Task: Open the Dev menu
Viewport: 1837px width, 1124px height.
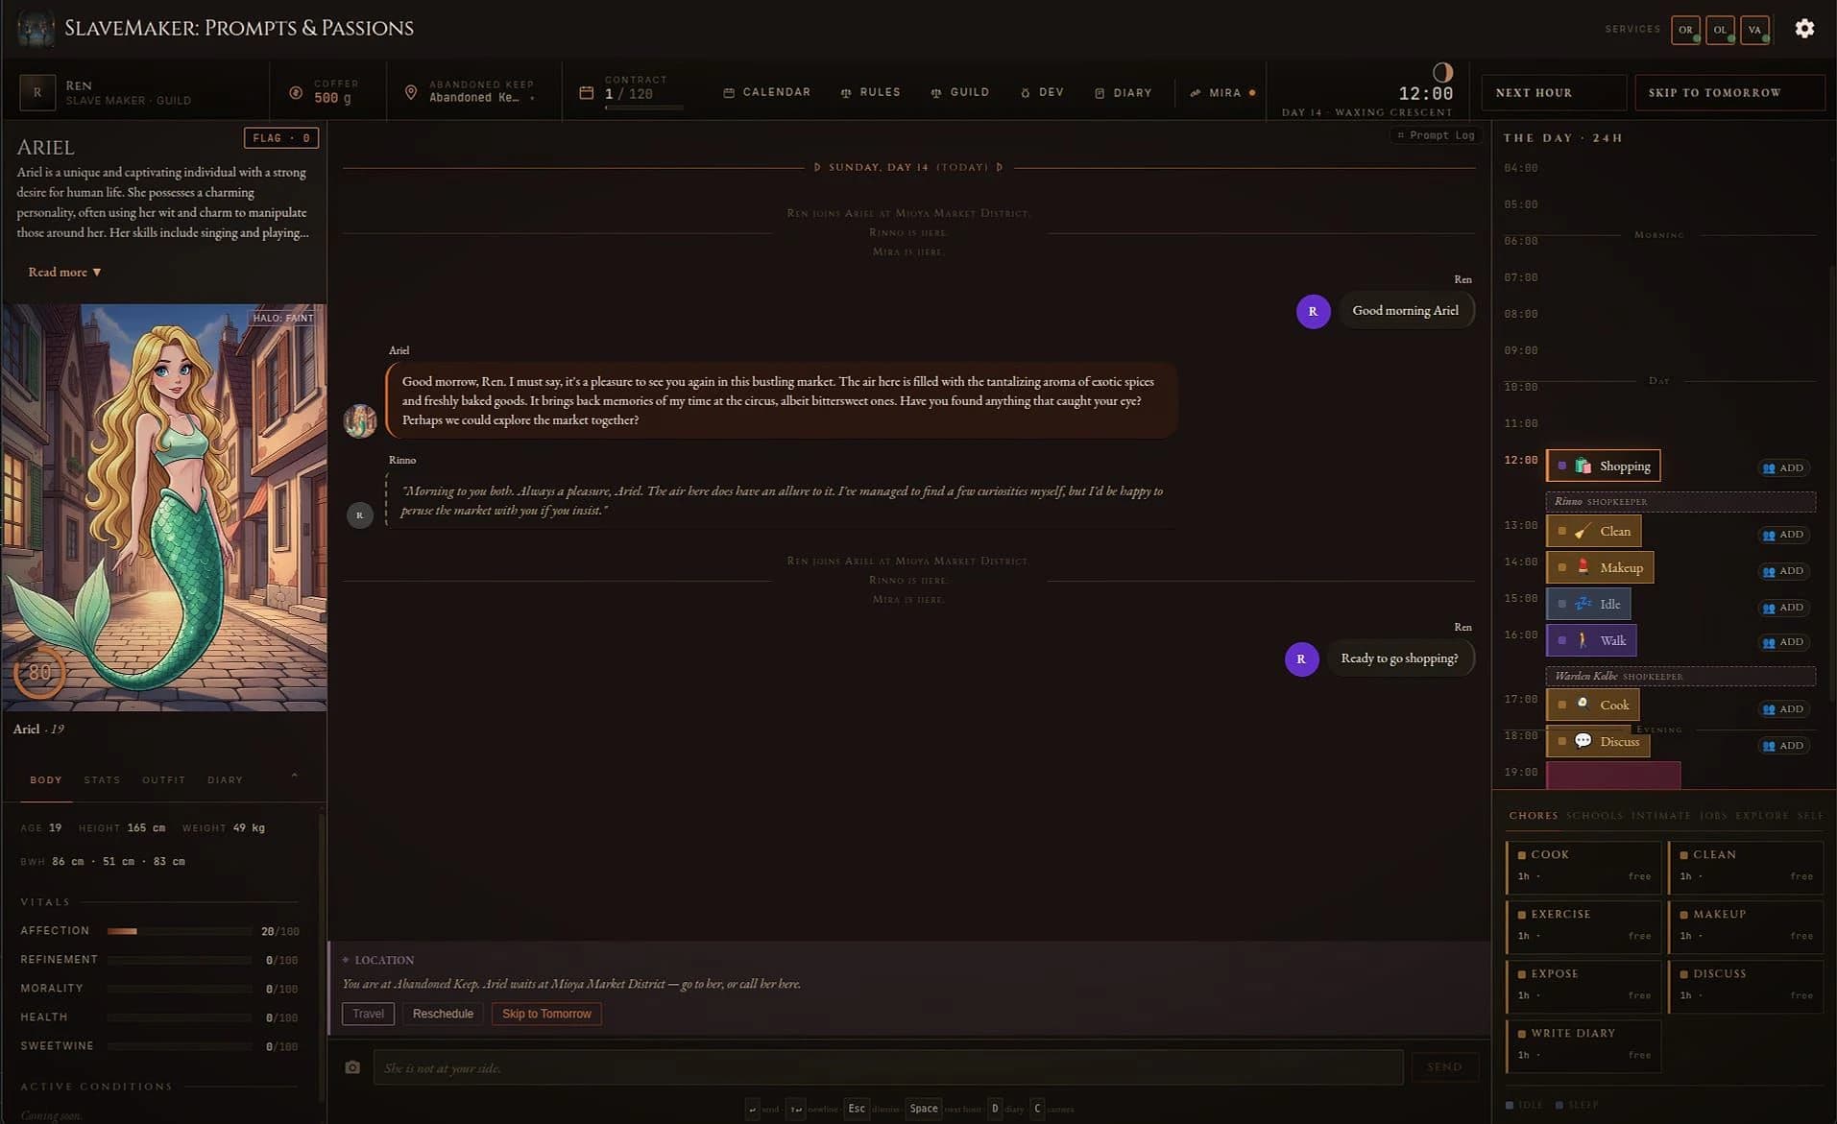Action: coord(1042,92)
